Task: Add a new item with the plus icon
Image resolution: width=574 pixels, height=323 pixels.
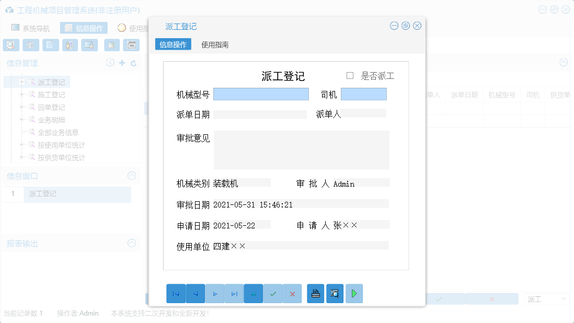Action: tap(122, 63)
